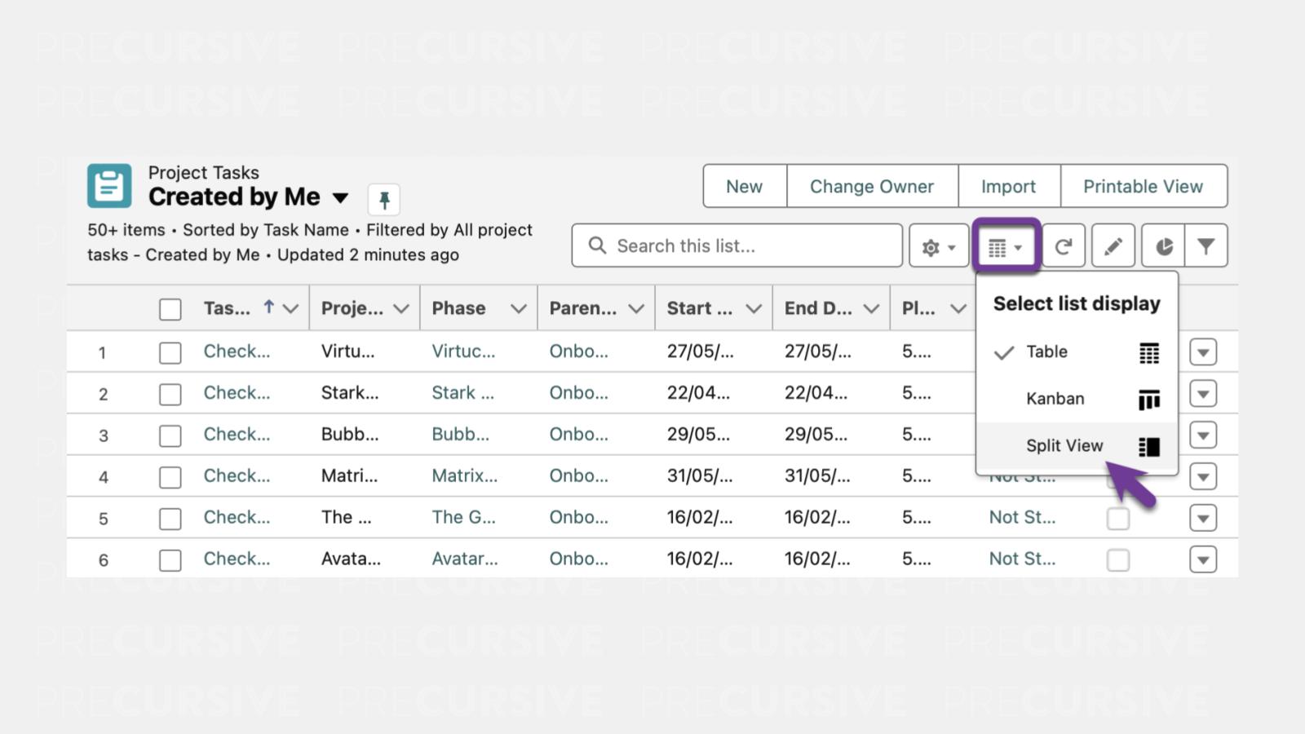Click the New button
The image size is (1305, 734).
[x=744, y=187]
